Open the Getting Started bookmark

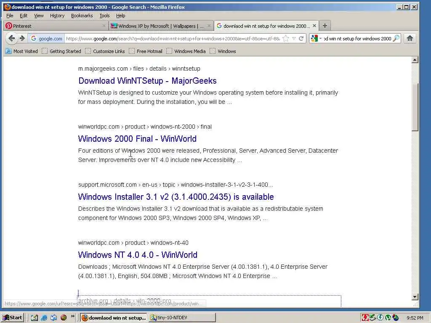point(61,51)
